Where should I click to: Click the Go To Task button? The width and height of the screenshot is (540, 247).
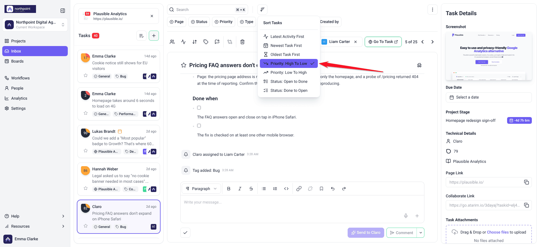click(383, 42)
